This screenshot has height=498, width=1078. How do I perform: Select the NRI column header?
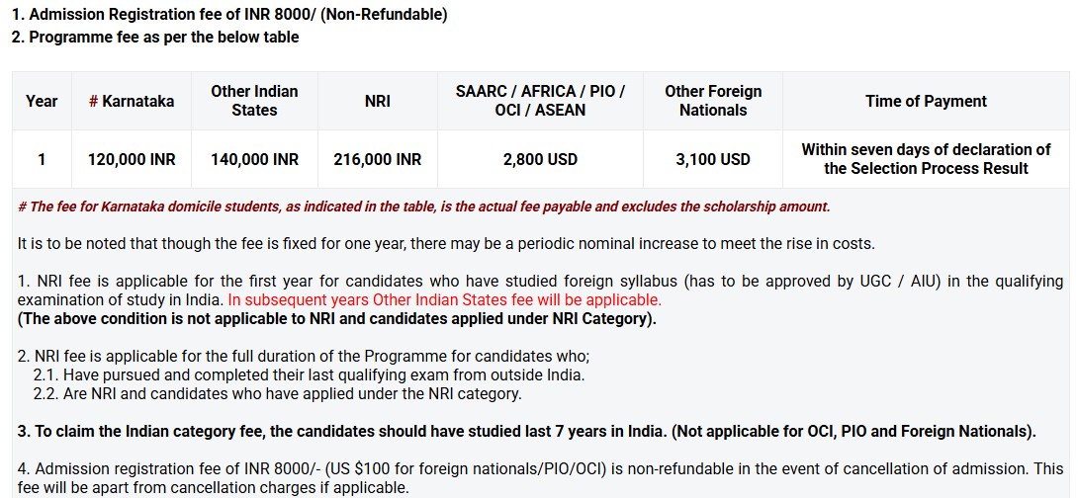point(378,101)
